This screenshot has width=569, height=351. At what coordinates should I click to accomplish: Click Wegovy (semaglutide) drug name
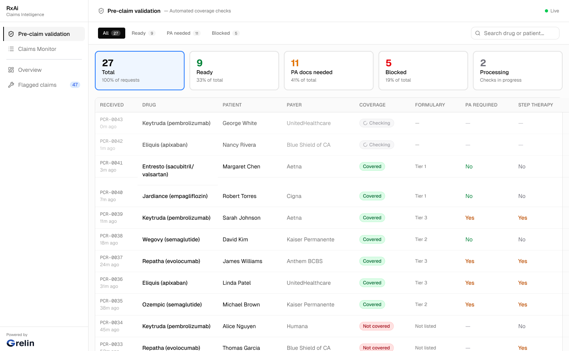pyautogui.click(x=171, y=239)
